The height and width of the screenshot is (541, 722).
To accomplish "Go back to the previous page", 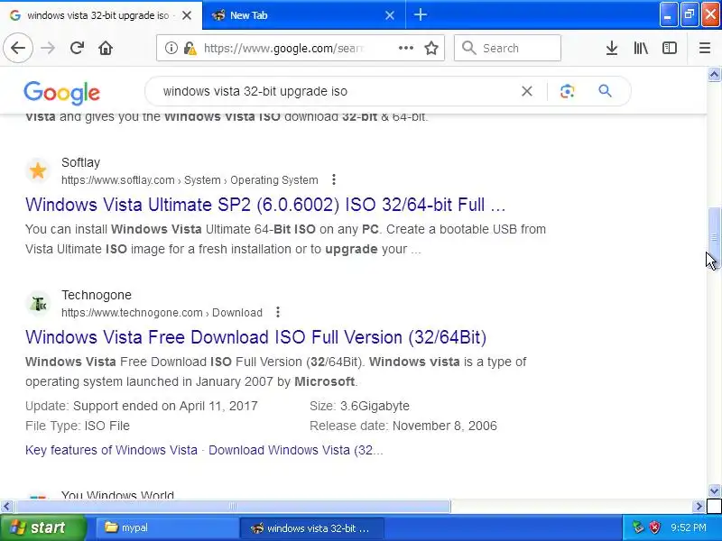I will coord(18,48).
